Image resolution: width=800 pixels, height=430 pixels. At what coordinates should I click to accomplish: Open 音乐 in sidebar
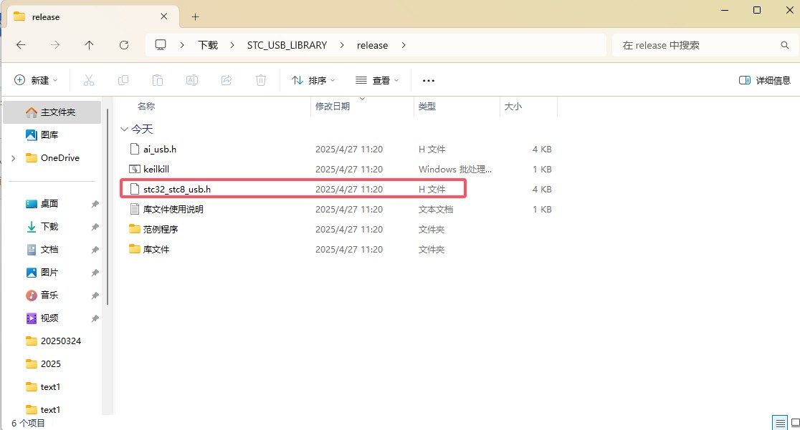click(49, 295)
